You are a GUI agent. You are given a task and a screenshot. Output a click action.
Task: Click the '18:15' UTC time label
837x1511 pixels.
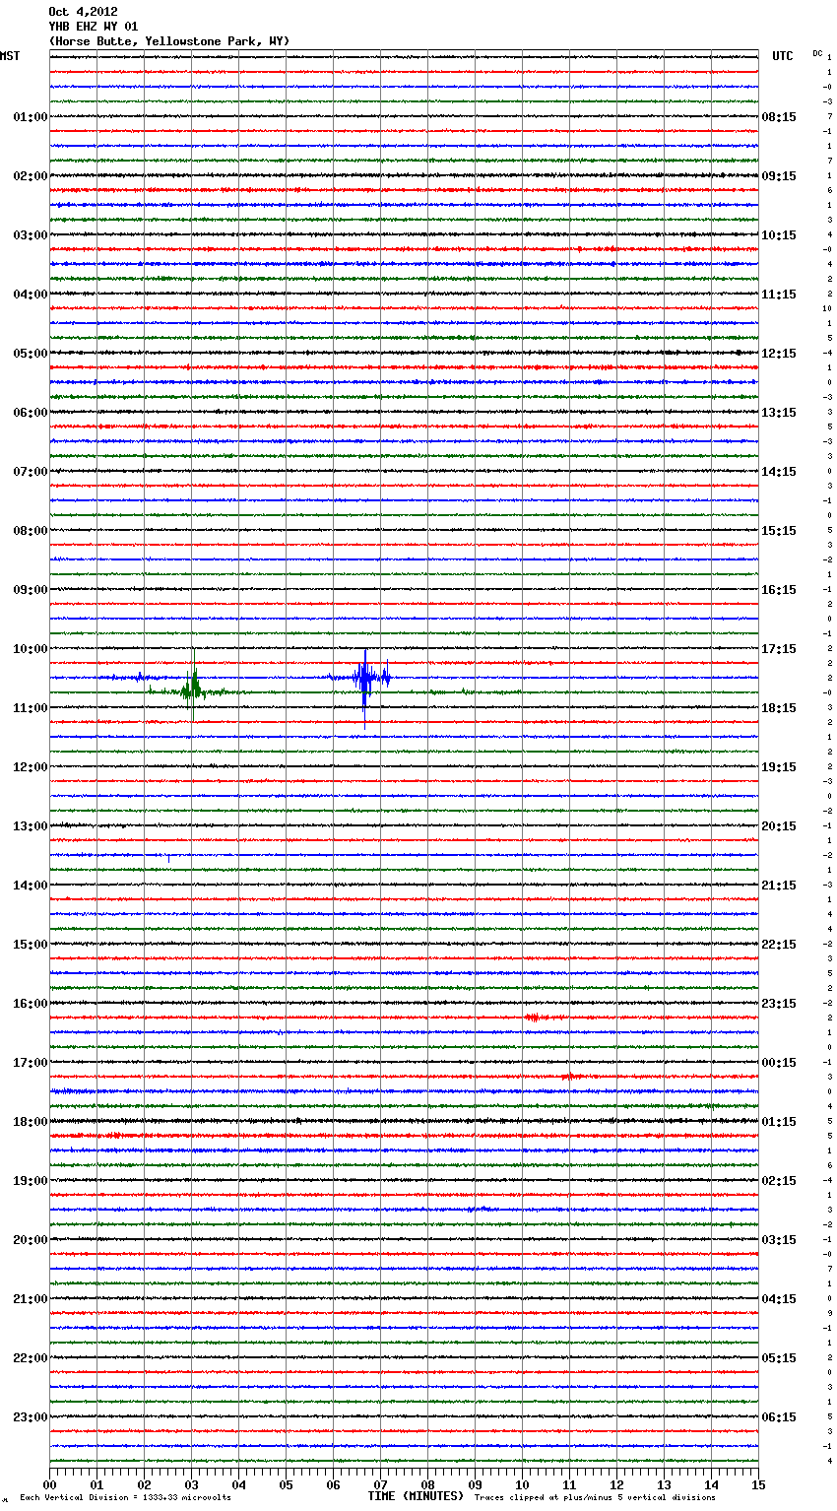(779, 708)
